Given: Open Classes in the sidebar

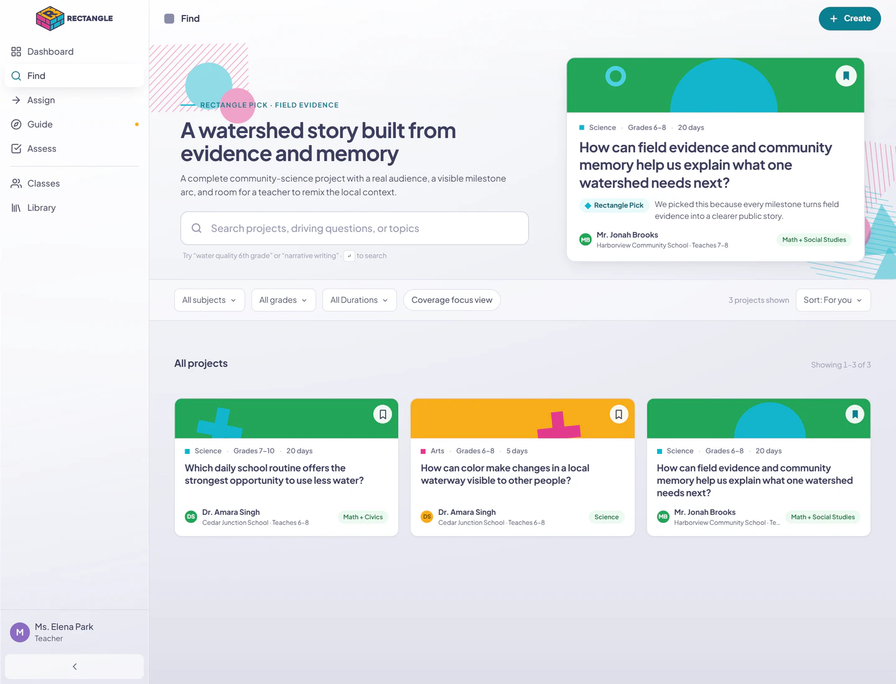Looking at the screenshot, I should tap(75, 183).
